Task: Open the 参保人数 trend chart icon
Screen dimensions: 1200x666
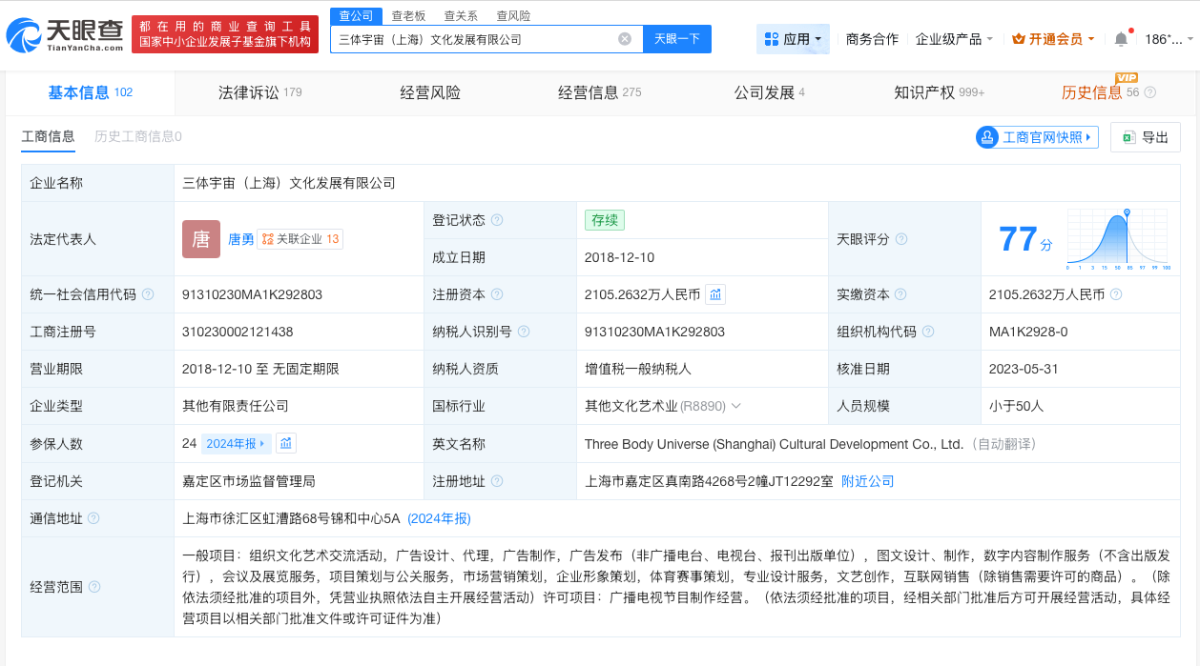Action: pos(286,443)
